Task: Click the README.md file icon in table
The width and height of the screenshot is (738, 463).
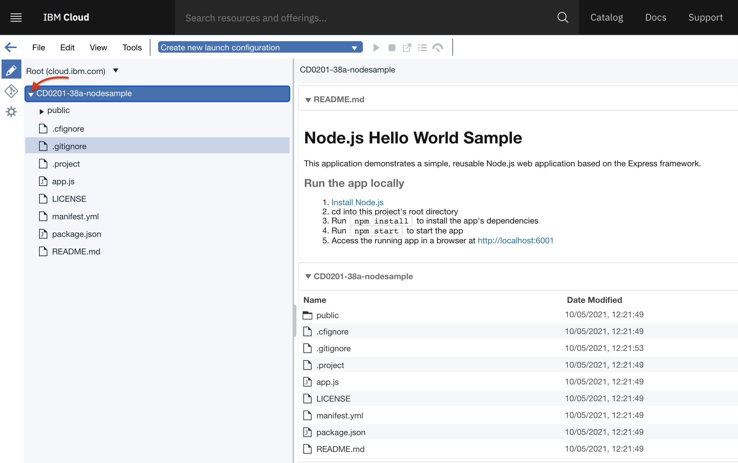Action: coord(307,449)
